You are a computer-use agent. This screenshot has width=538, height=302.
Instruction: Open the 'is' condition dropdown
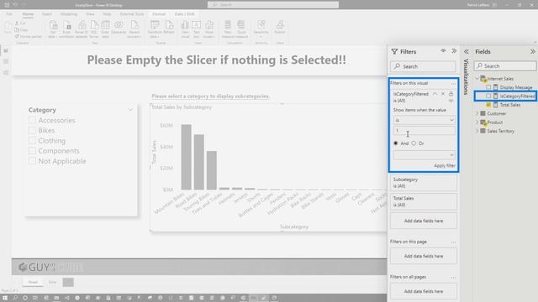425,120
